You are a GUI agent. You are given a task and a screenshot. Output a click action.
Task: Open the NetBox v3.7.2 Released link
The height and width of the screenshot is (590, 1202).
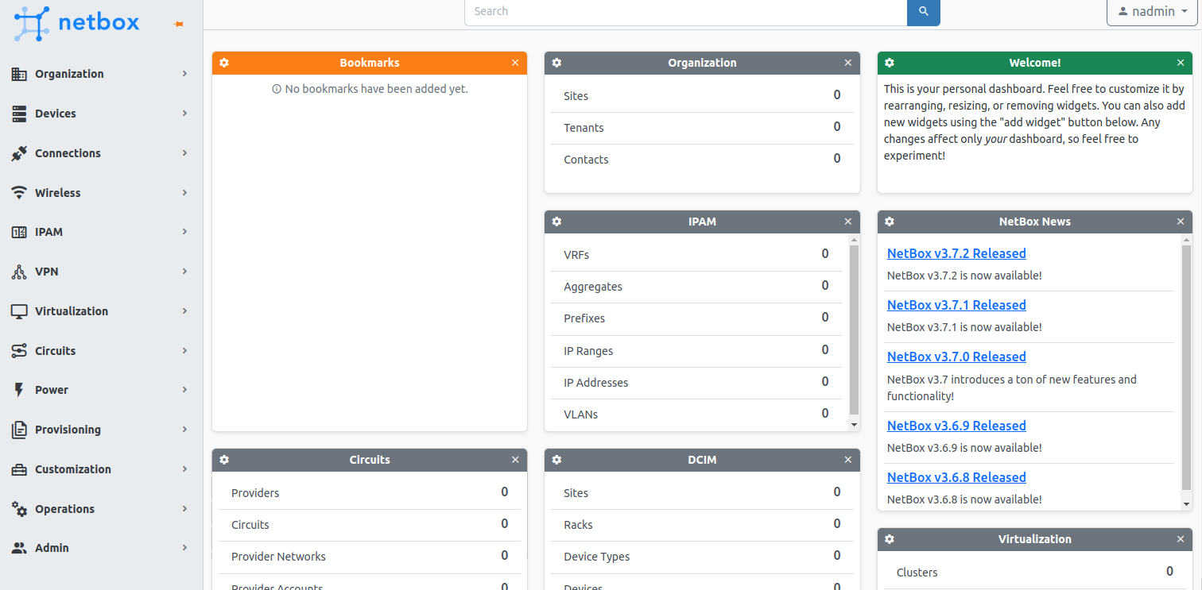tap(956, 253)
